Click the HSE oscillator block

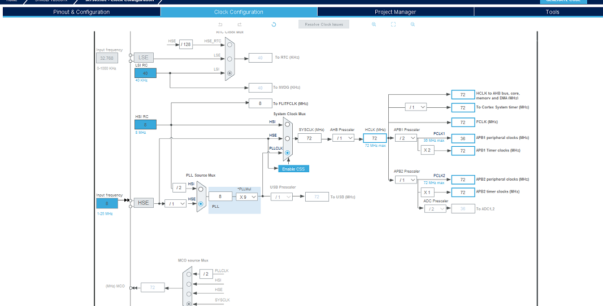144,203
